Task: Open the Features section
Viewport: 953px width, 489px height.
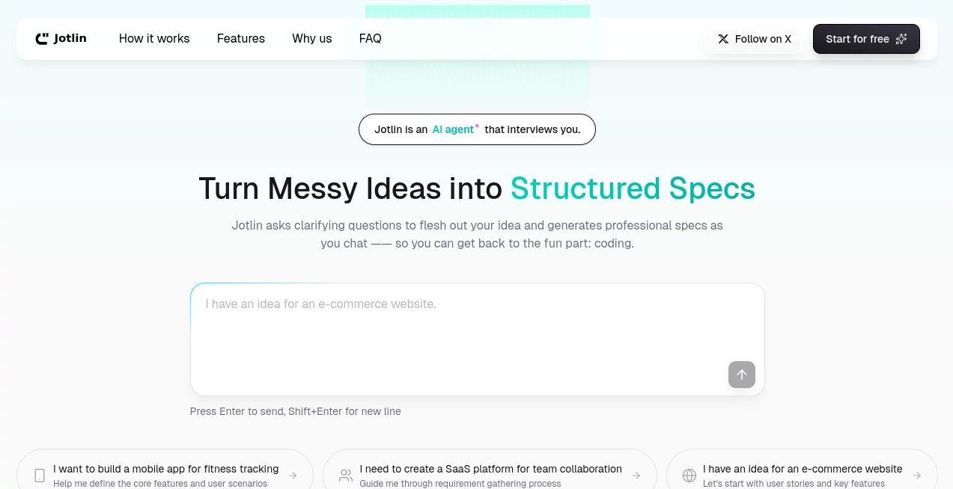Action: [241, 38]
